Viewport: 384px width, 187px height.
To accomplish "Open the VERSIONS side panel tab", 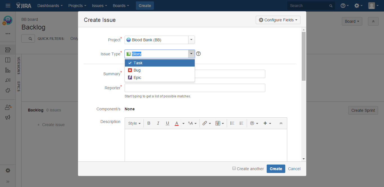I will [19, 66].
